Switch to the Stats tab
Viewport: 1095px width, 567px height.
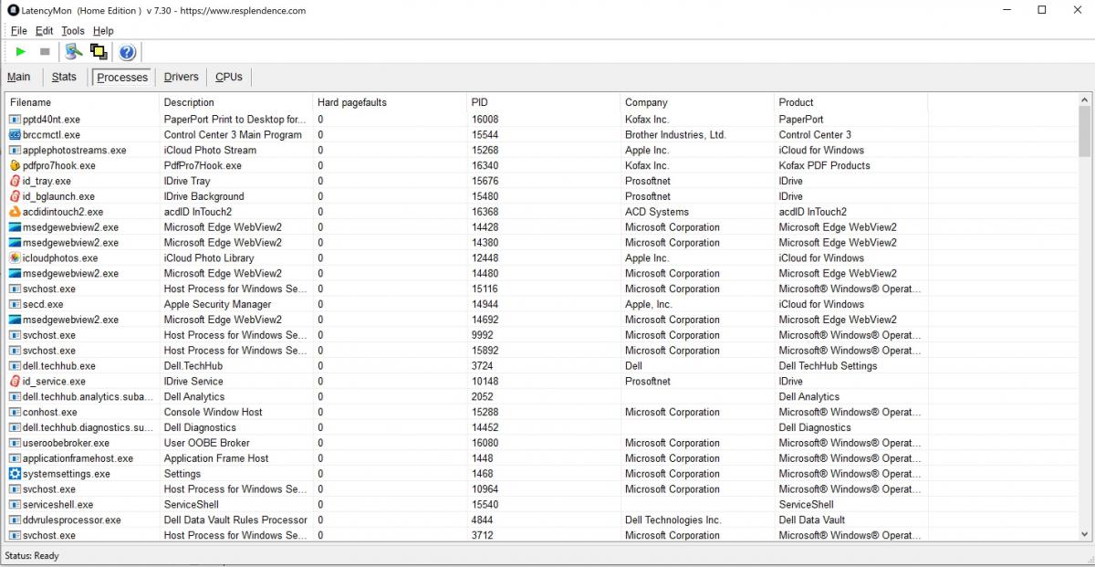click(64, 78)
